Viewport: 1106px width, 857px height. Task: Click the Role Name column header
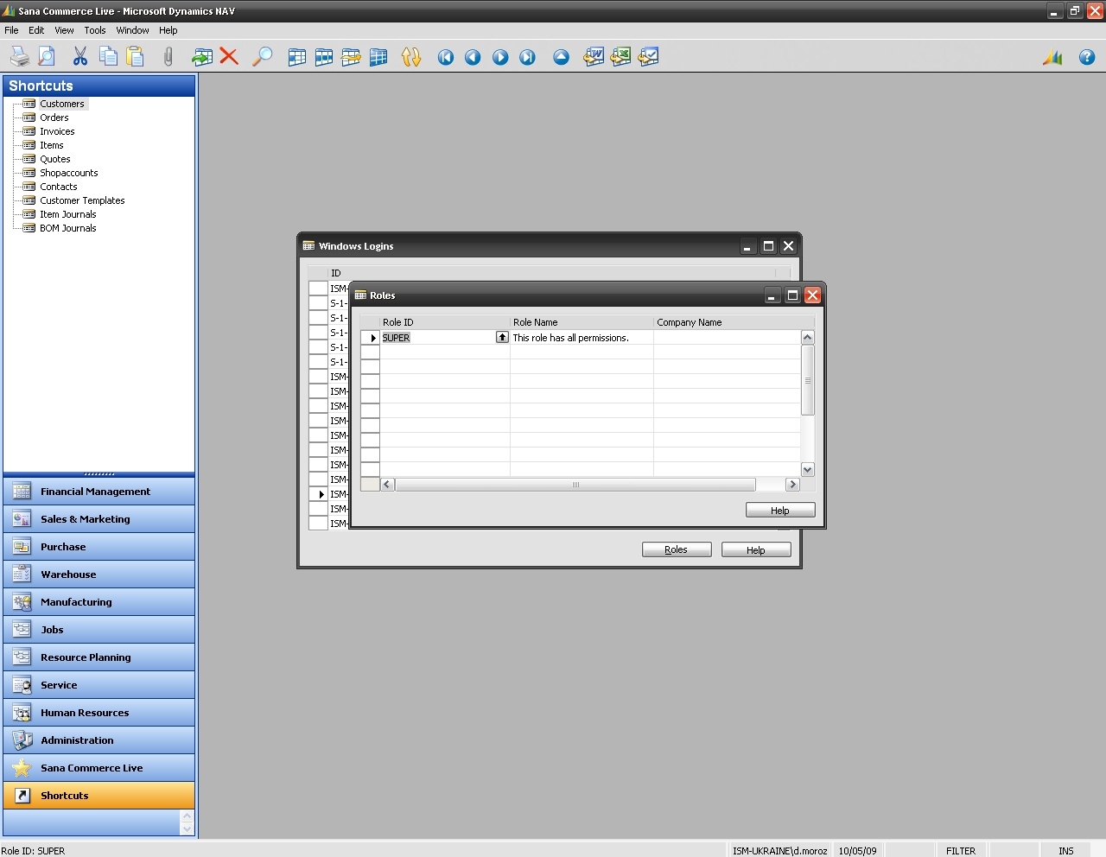582,322
